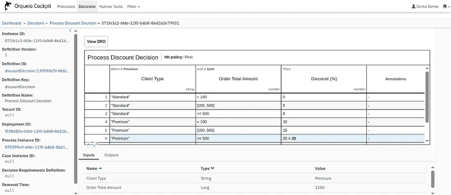Click the Hit policy: First label
This screenshot has width=451, height=195.
(x=178, y=57)
